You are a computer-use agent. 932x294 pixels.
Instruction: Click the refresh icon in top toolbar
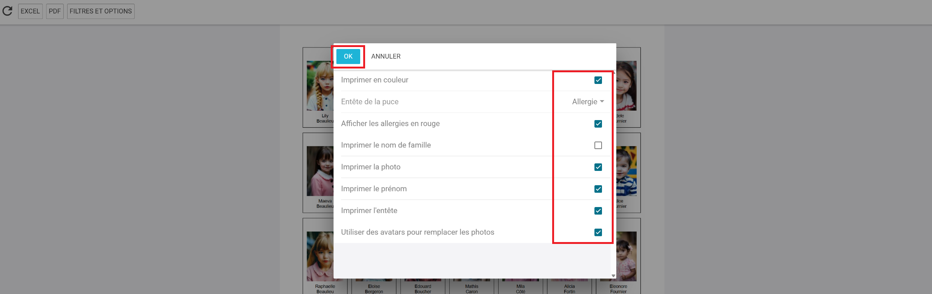(8, 11)
